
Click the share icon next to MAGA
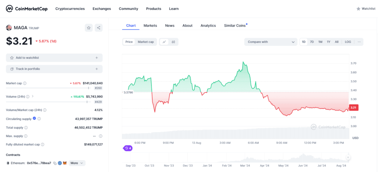[99, 28]
